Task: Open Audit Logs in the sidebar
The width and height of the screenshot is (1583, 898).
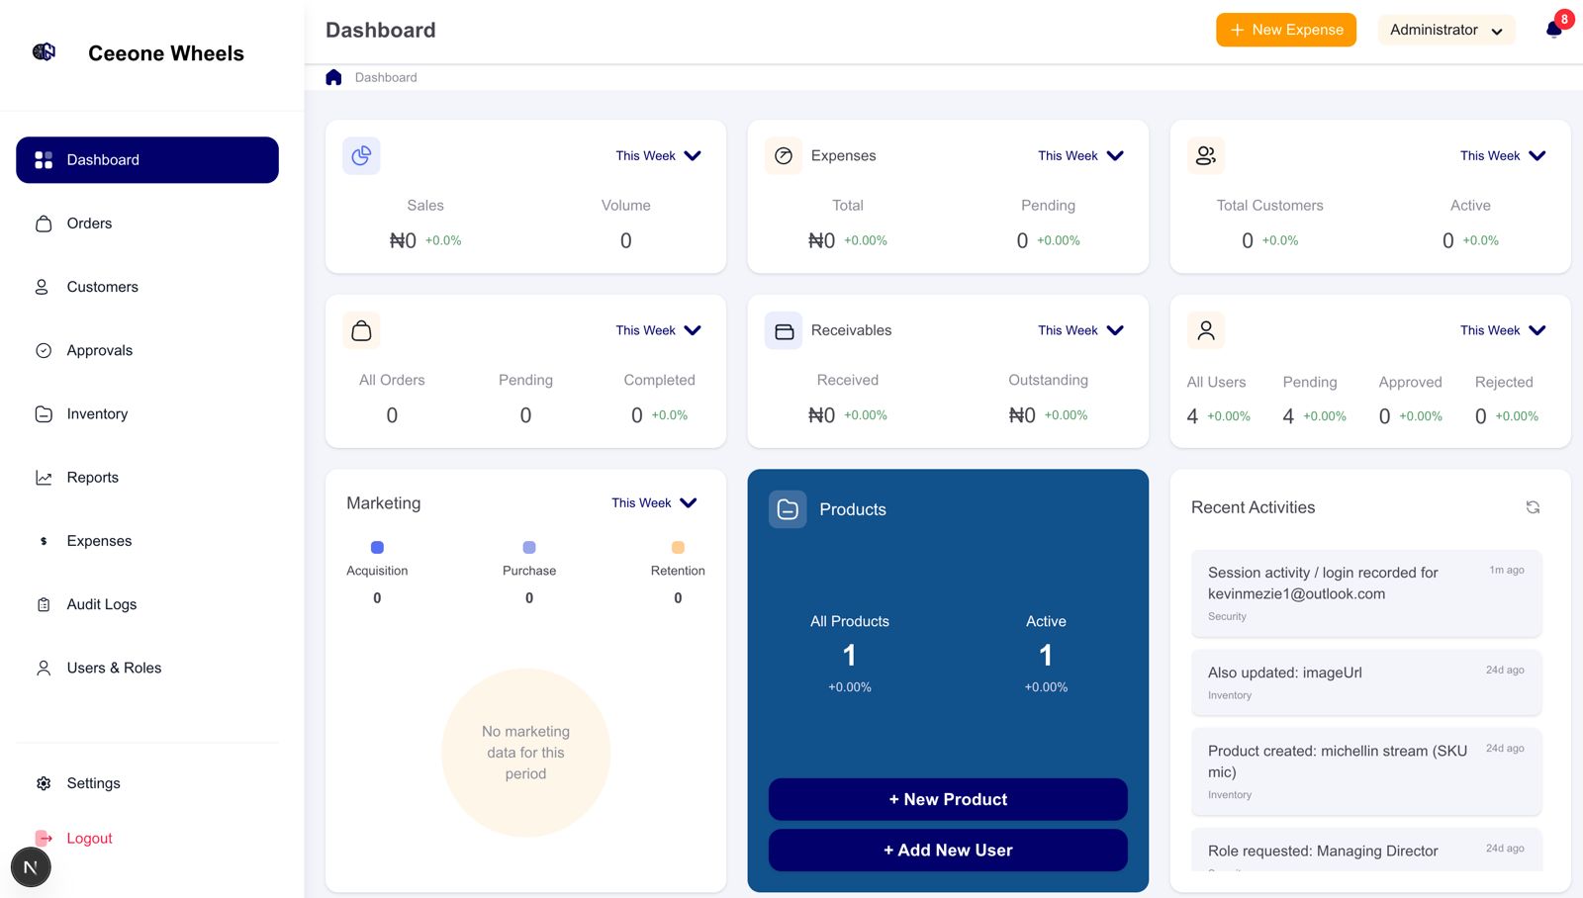Action: [147, 604]
